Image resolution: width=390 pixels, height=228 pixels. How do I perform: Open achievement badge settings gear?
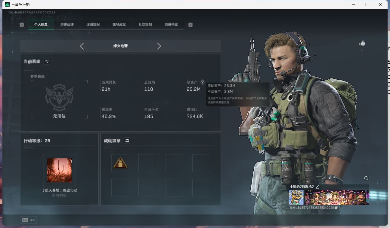(127, 141)
